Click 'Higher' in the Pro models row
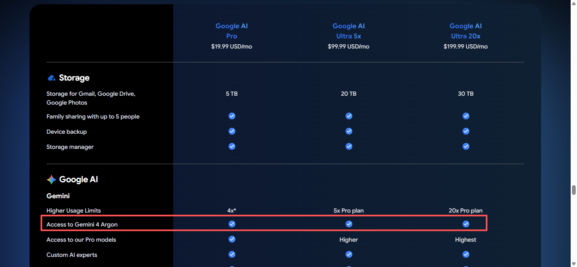 (349, 240)
